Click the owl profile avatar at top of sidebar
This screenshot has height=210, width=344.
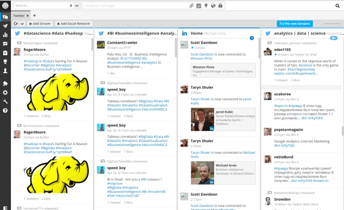tap(5, 6)
